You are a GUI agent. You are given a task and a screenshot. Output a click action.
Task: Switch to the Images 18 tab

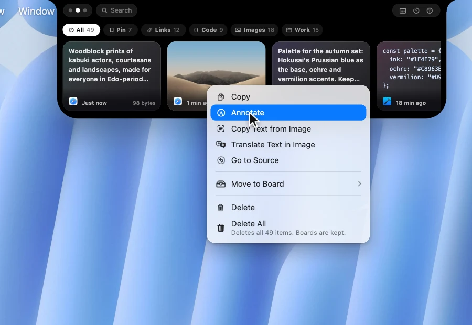coord(254,30)
